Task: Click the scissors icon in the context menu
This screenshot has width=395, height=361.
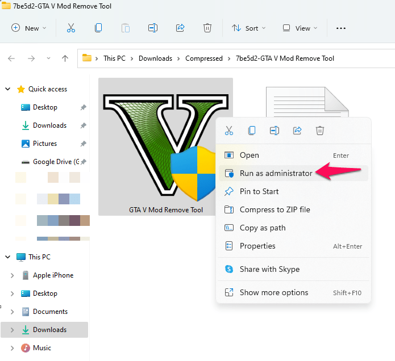Action: pyautogui.click(x=229, y=131)
